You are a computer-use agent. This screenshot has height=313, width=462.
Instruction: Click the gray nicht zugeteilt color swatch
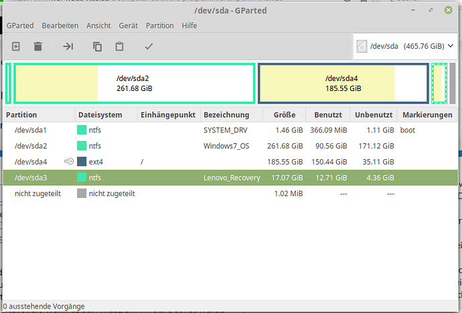tap(82, 193)
